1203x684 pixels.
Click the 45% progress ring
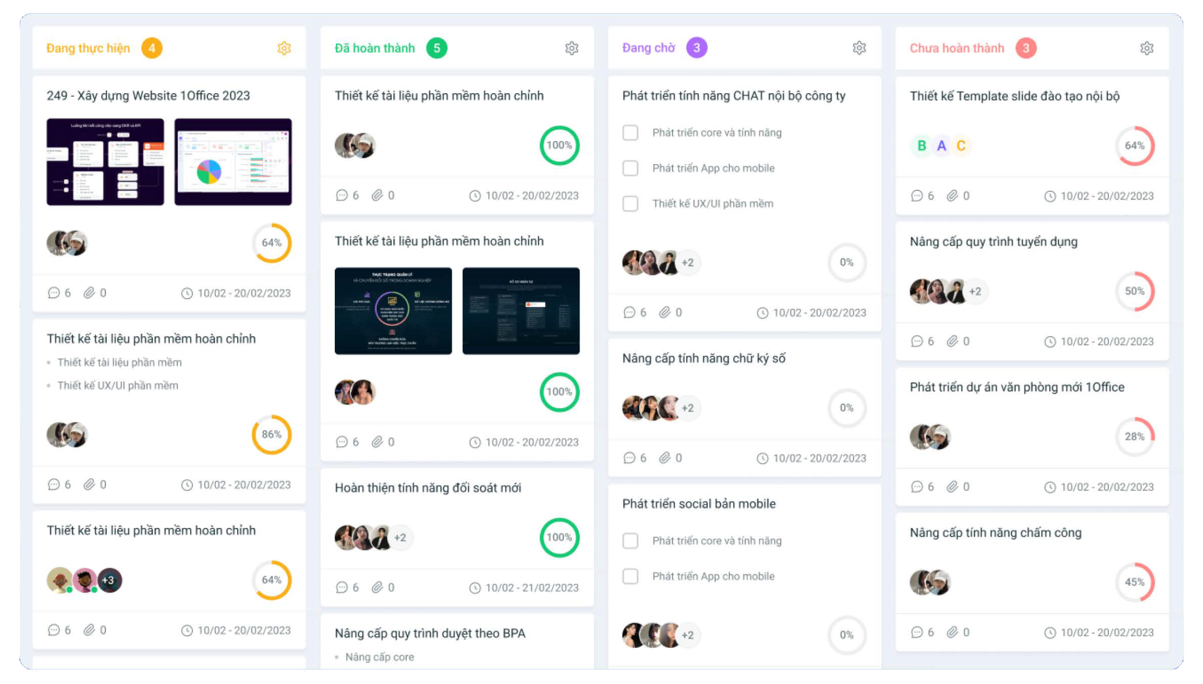point(1135,583)
